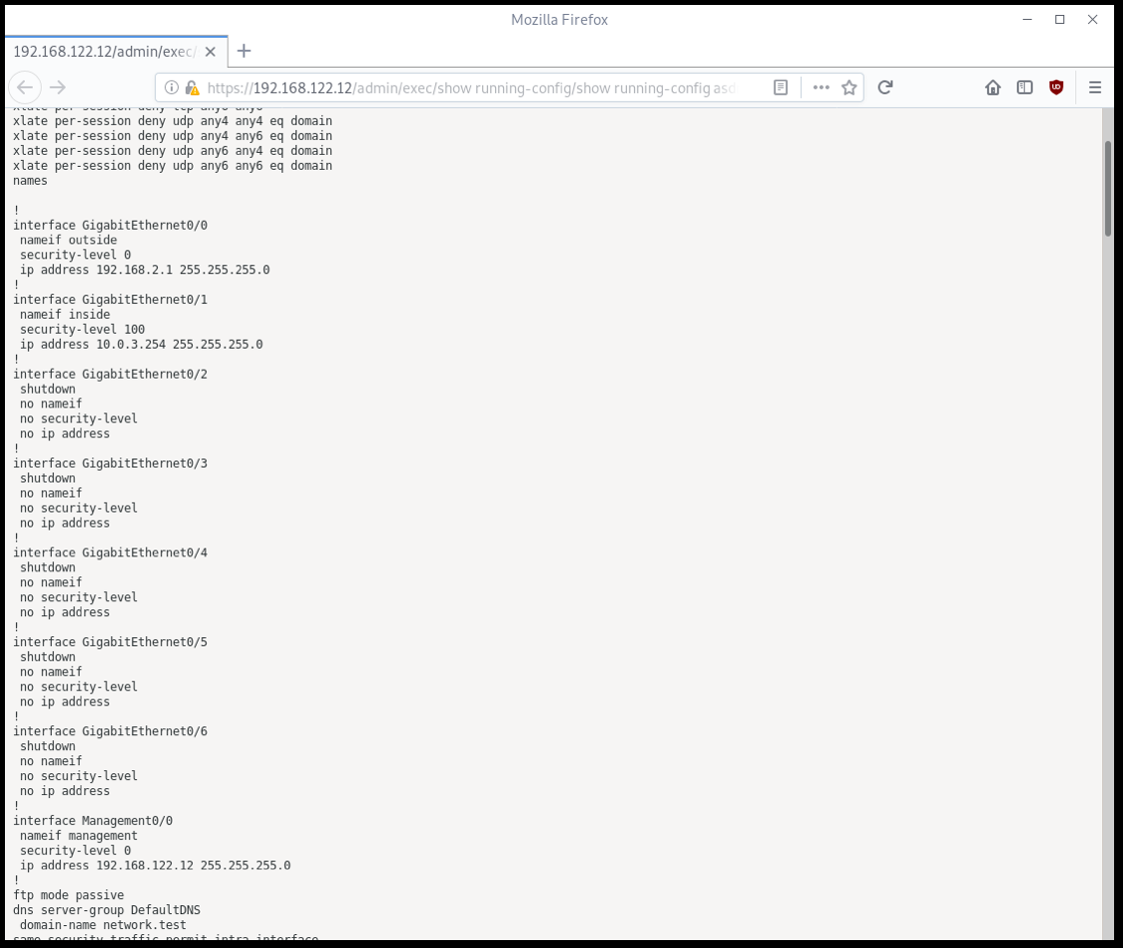Bookmark this page with the star icon
Viewport: 1123px width, 948px height.
(x=848, y=87)
